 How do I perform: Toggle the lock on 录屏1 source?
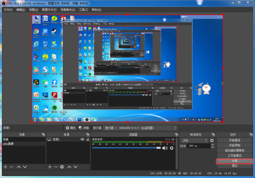(87, 139)
